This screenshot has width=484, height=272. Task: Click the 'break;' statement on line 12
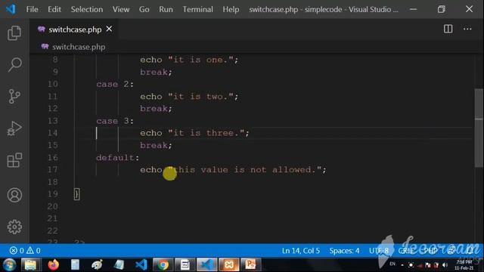pos(156,109)
